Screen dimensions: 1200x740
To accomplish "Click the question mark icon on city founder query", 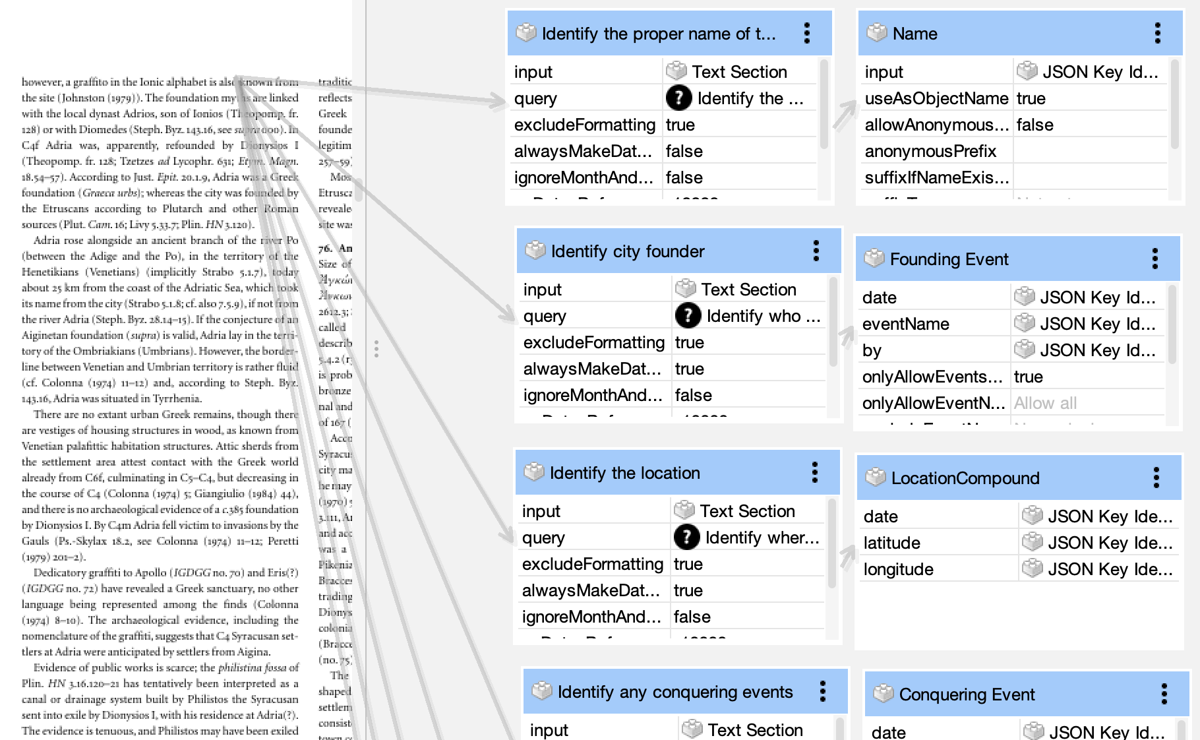I will 688,316.
